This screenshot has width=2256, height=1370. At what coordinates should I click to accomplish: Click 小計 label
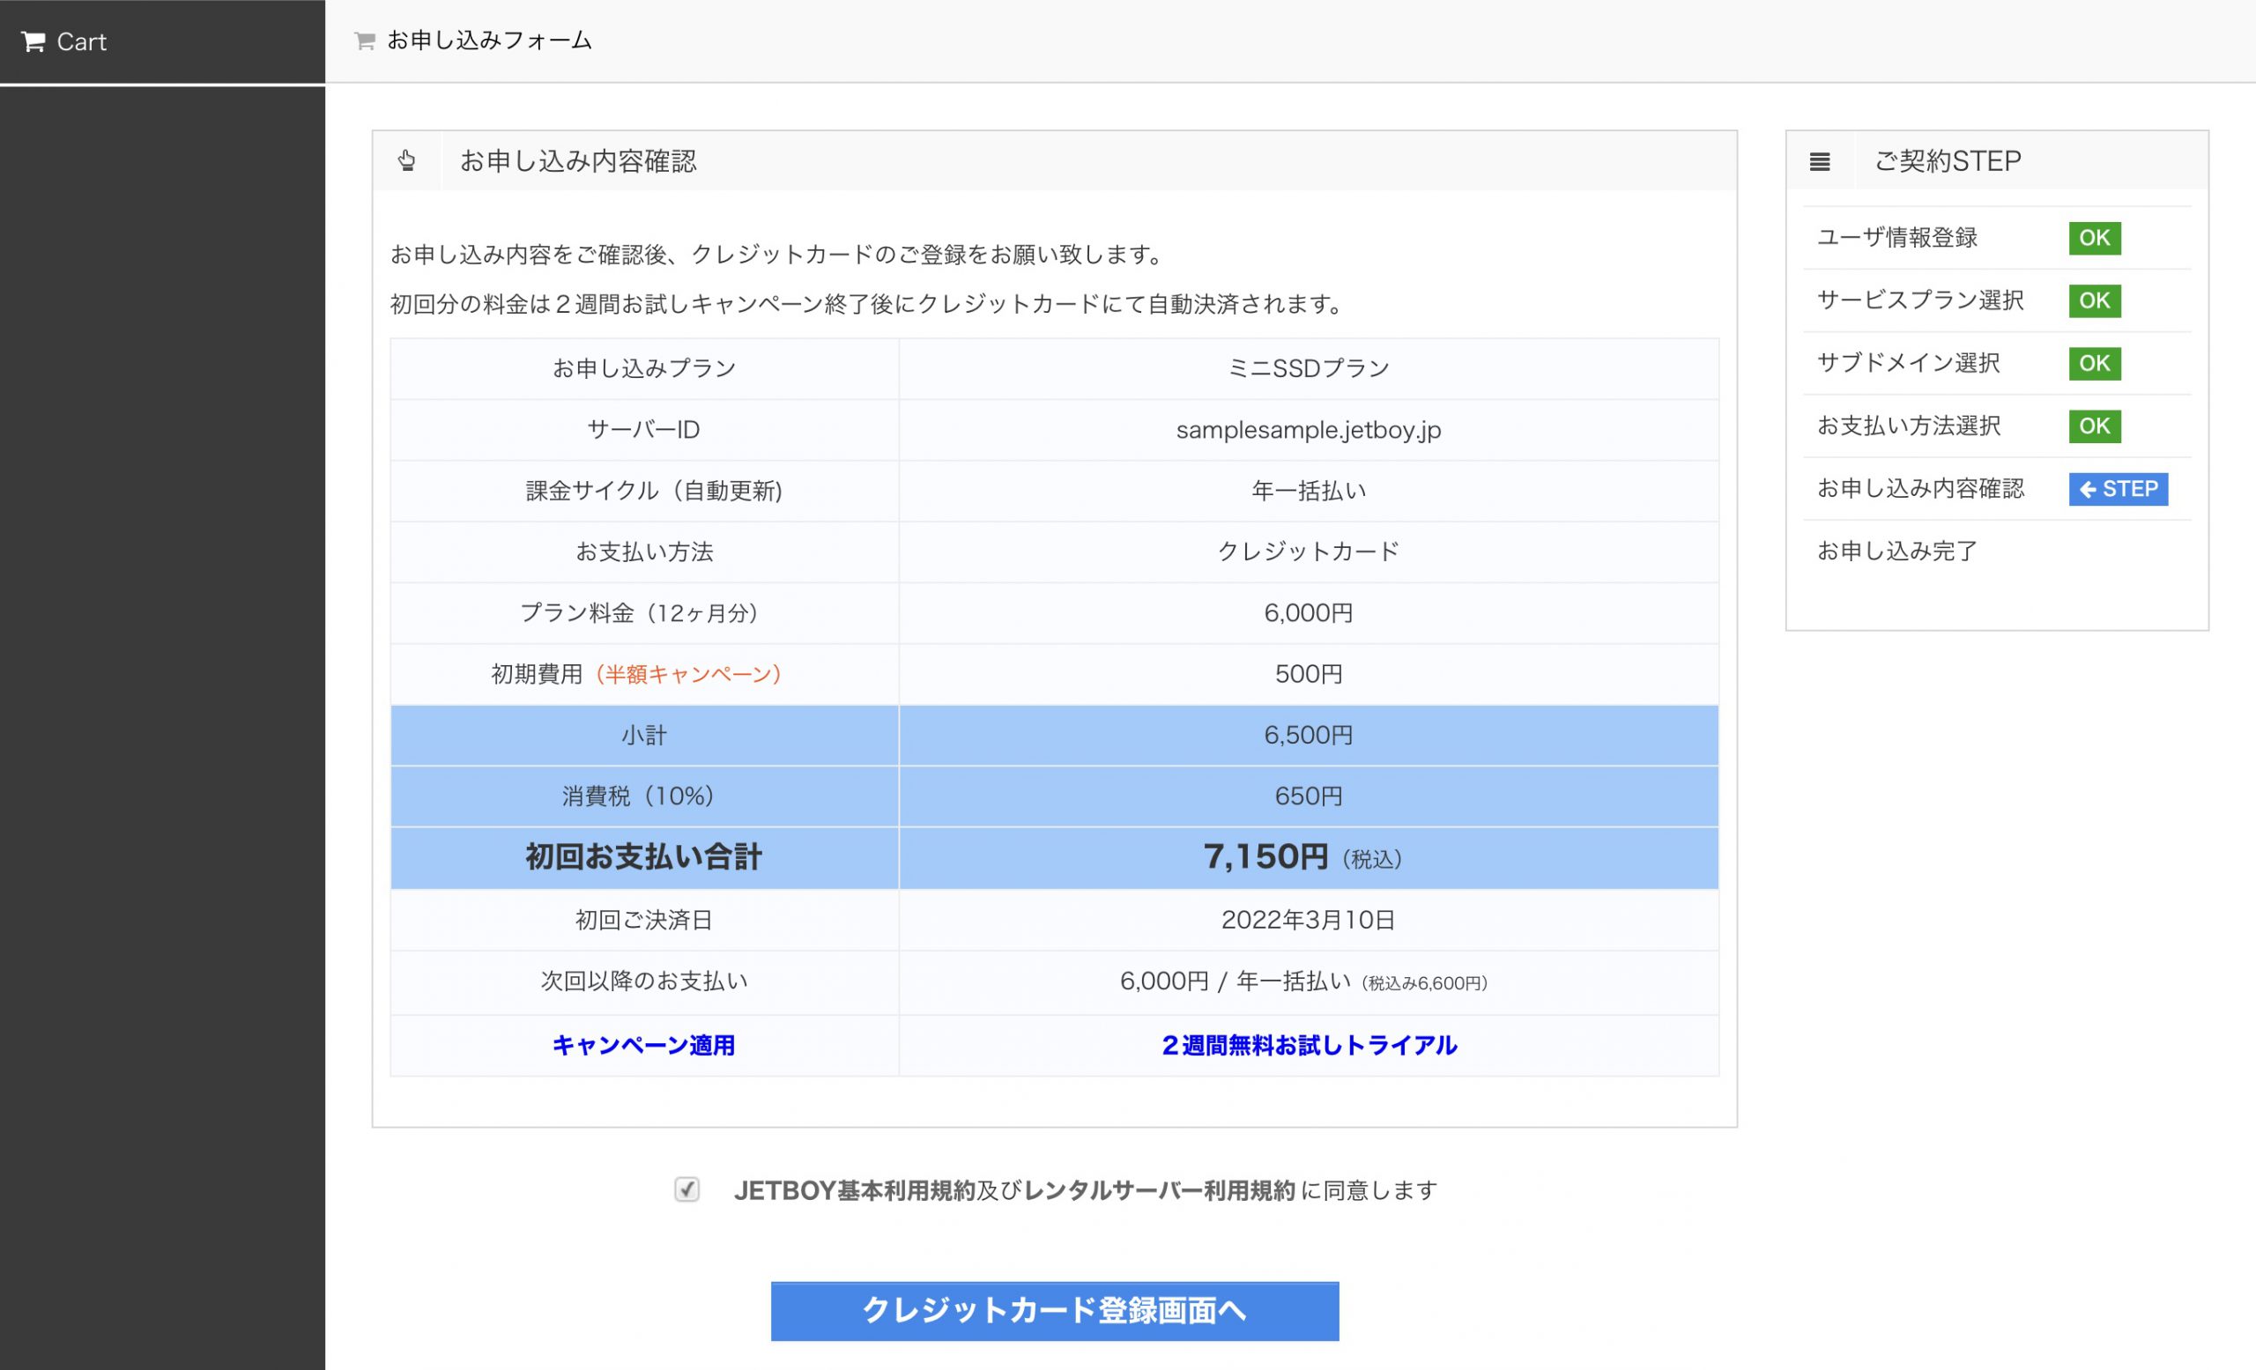coord(643,736)
